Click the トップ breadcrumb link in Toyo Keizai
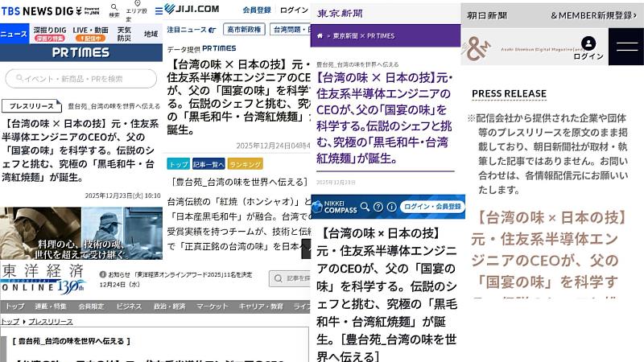 (10, 322)
